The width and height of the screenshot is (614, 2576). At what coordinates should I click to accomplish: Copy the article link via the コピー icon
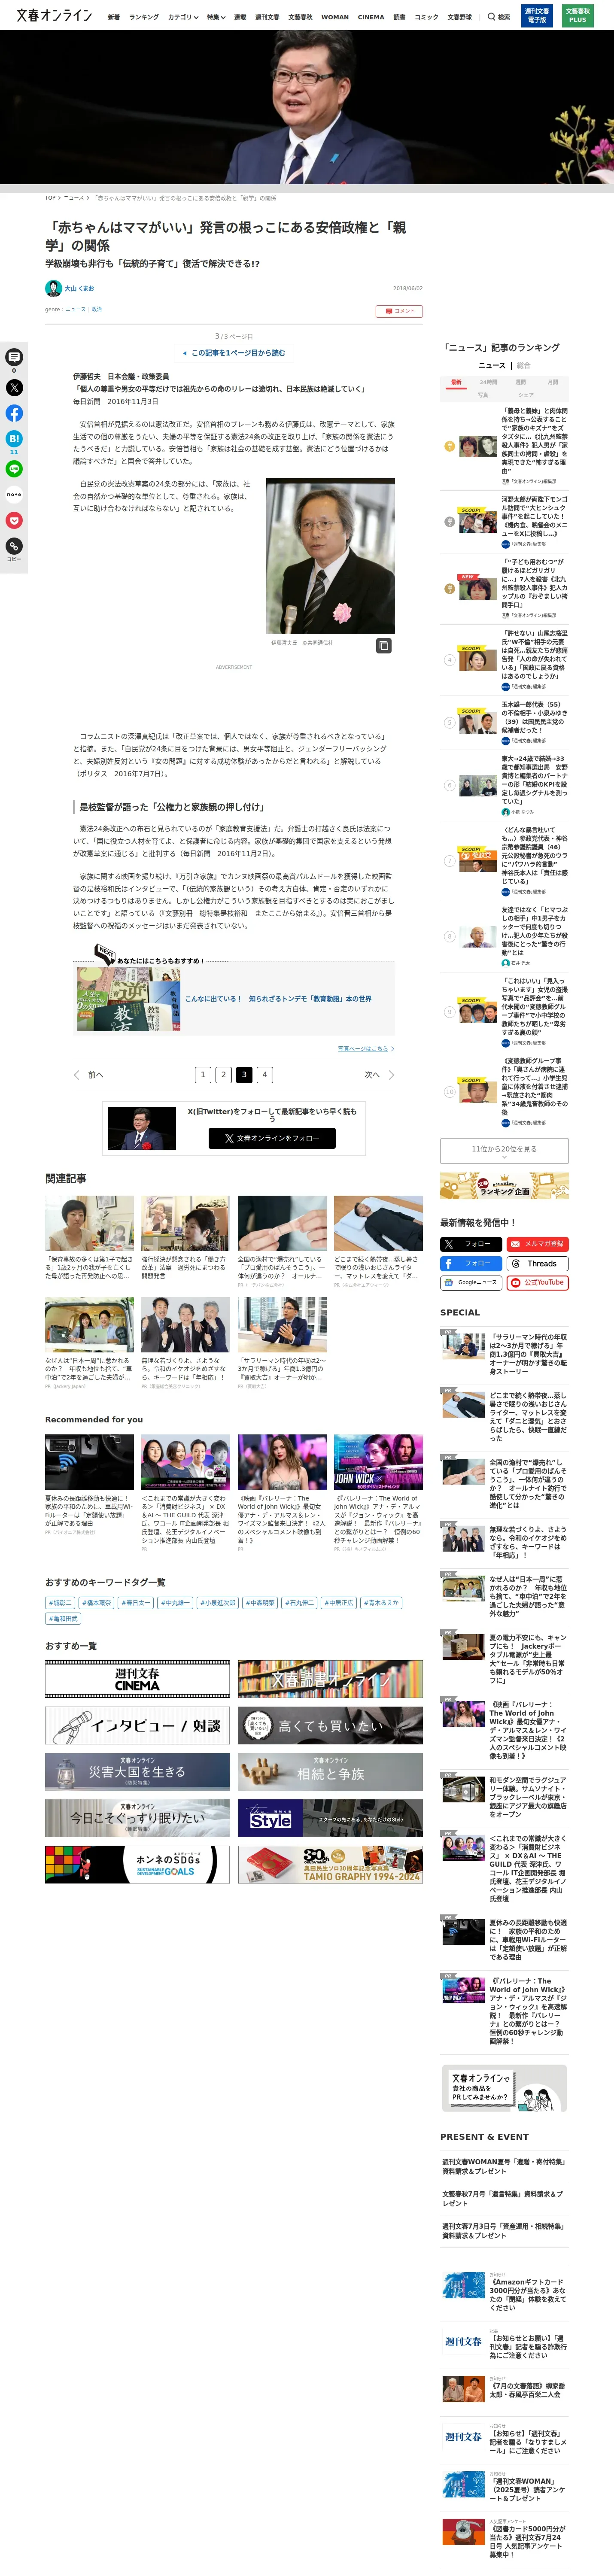pyautogui.click(x=14, y=546)
